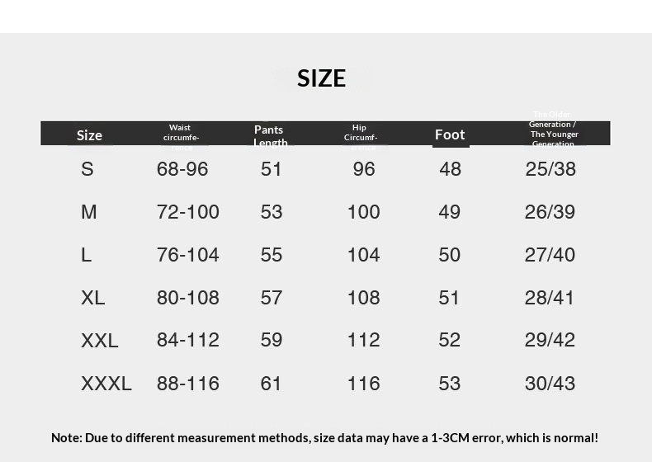Click the Waist circumference column header
The image size is (652, 462).
click(181, 133)
